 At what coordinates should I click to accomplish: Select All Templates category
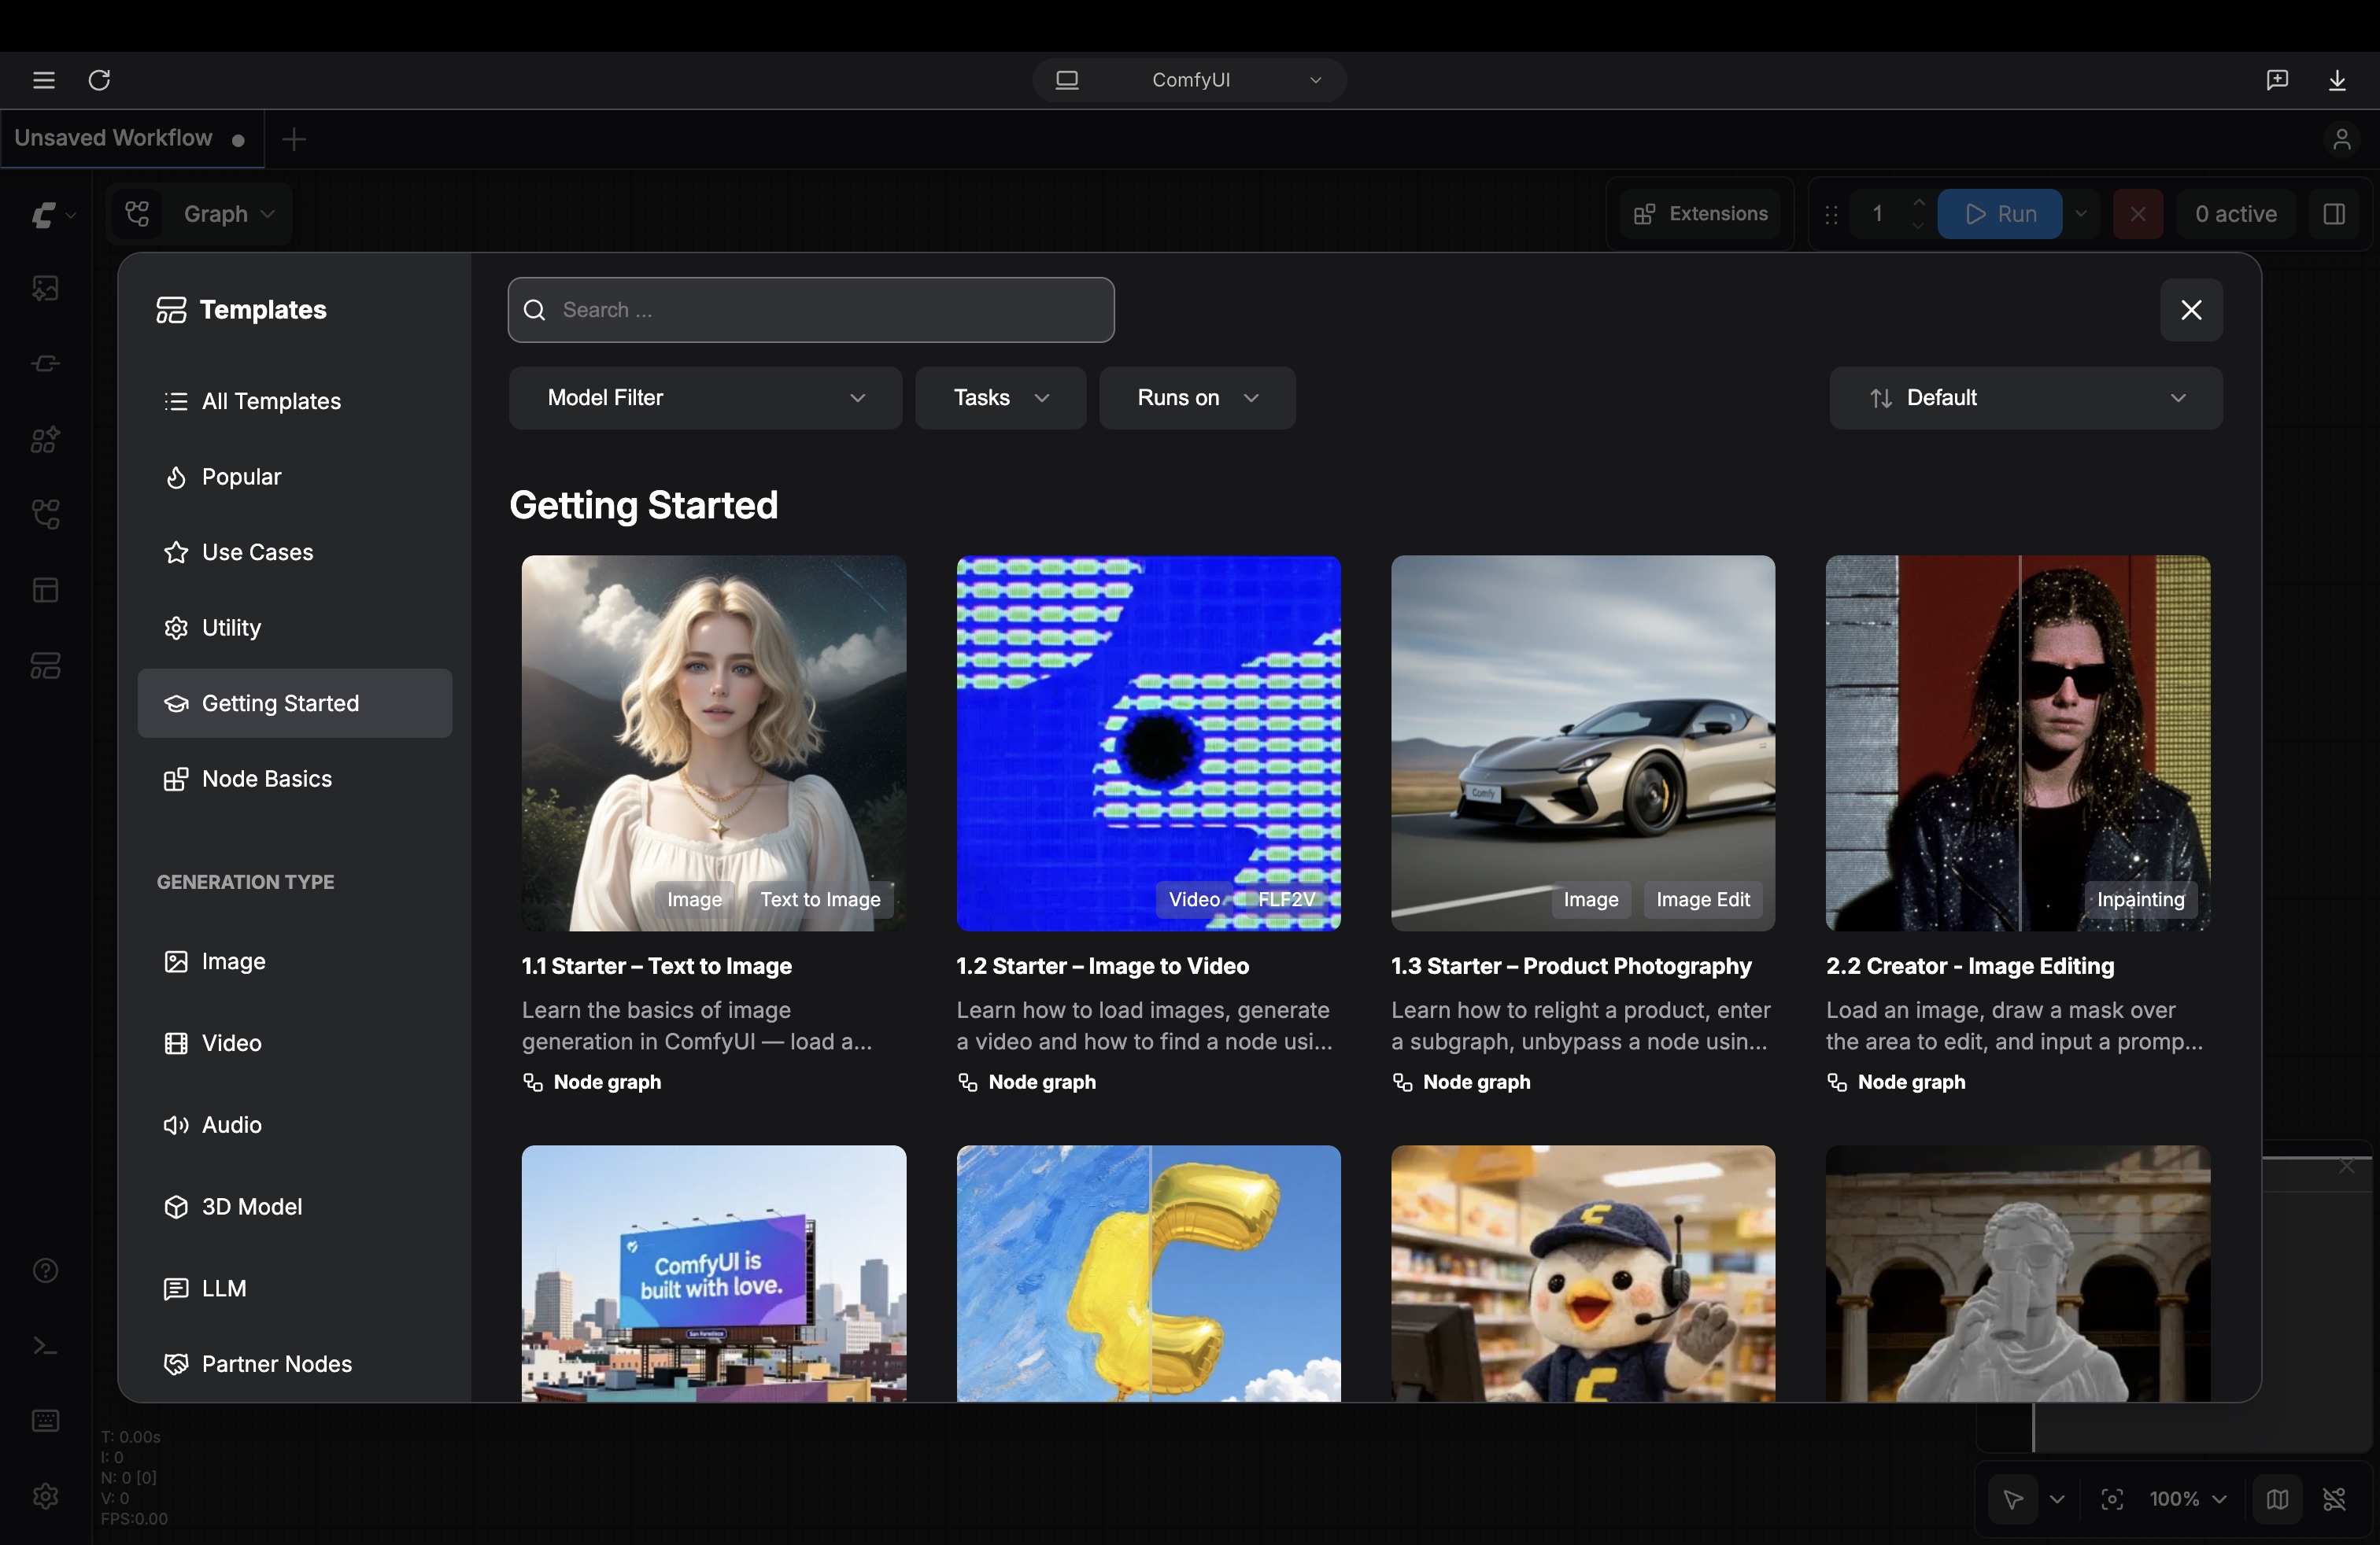click(294, 400)
